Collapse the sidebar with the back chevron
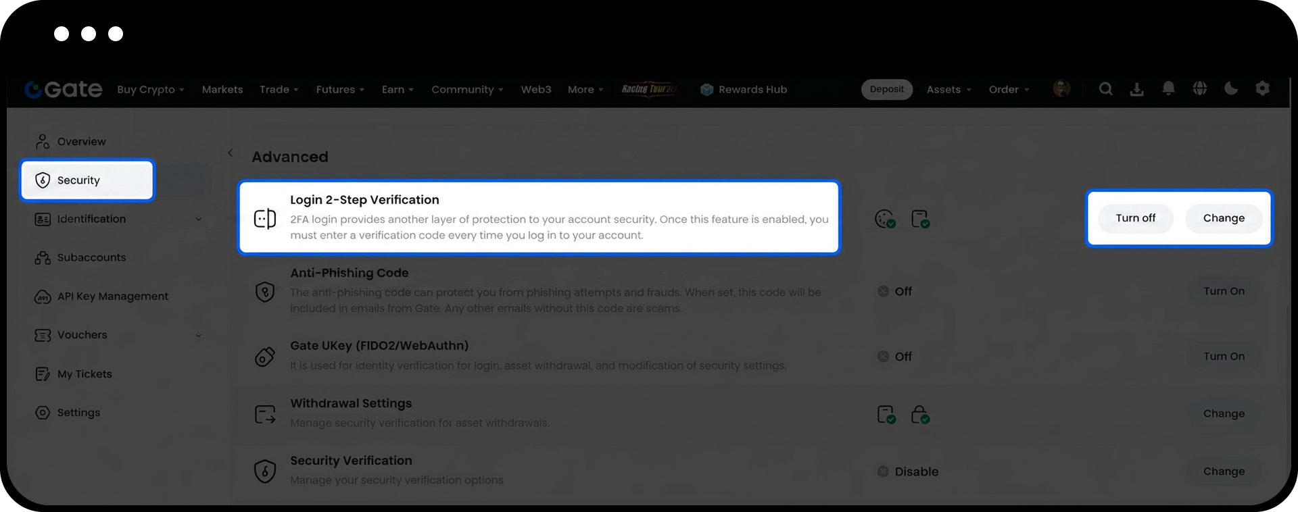Viewport: 1298px width, 512px height. click(230, 153)
